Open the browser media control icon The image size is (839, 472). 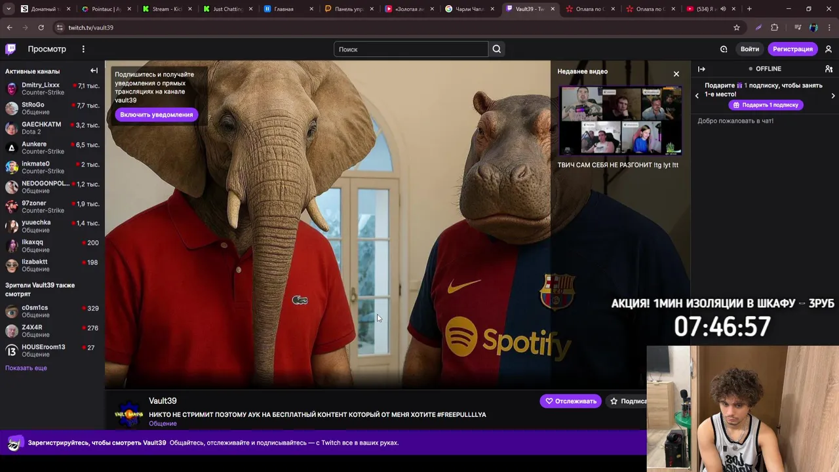click(797, 28)
